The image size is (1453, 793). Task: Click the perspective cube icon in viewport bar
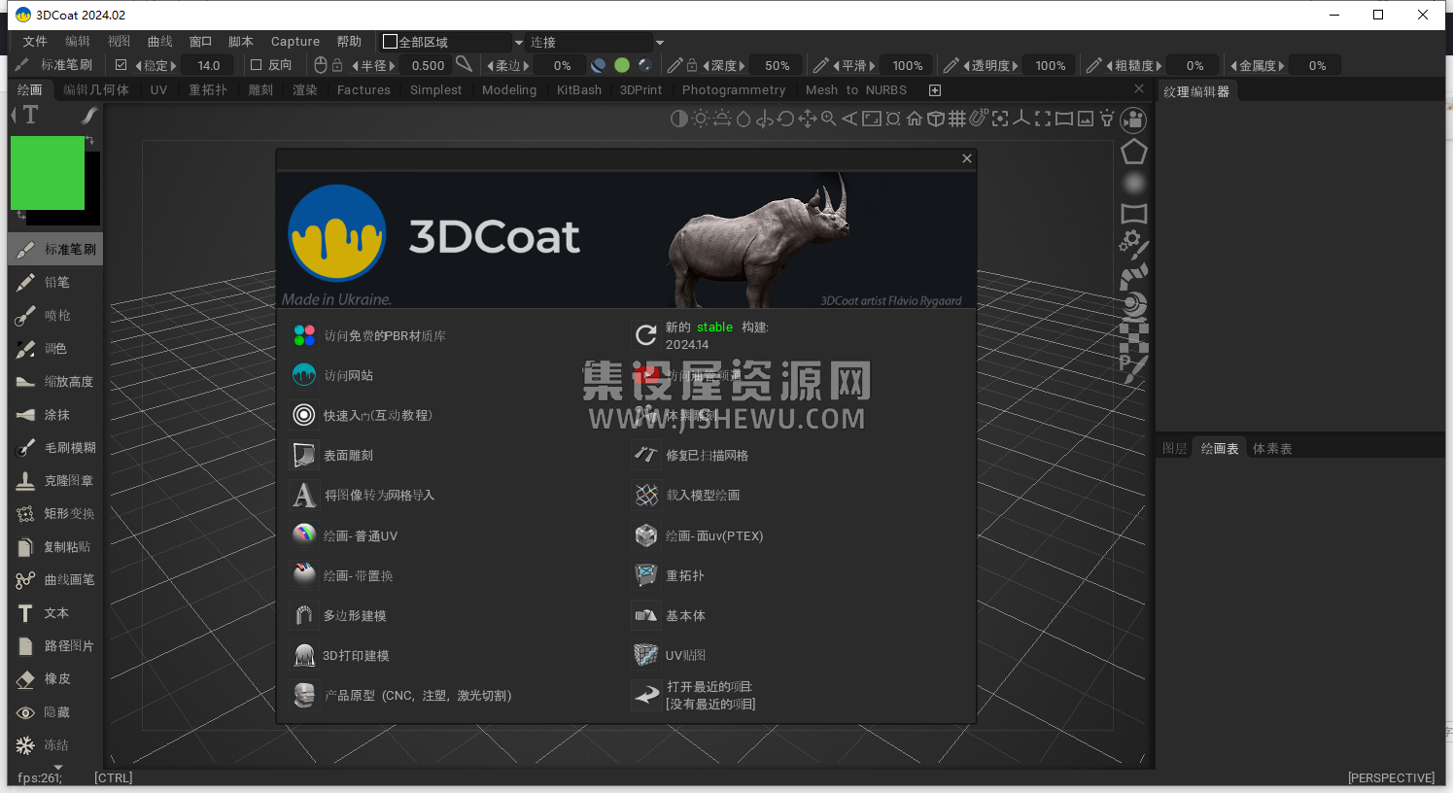click(x=935, y=119)
